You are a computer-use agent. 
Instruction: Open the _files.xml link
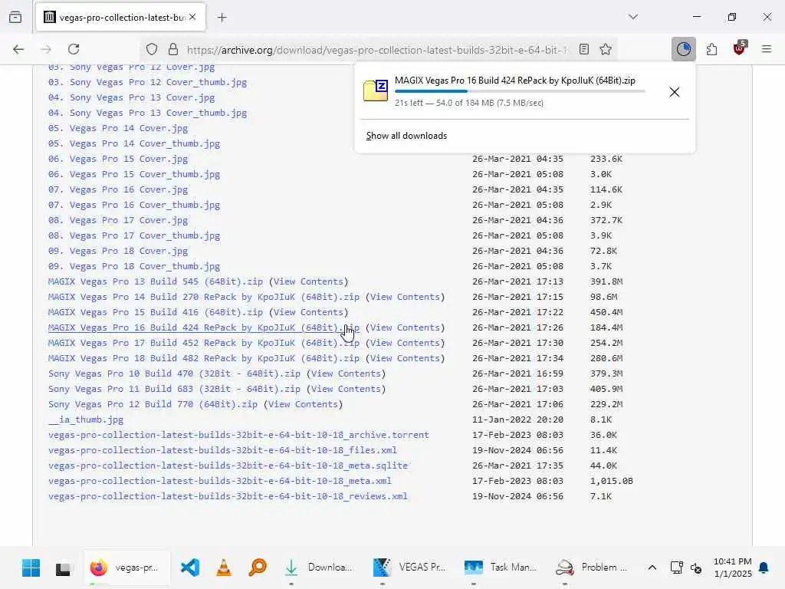[x=222, y=450]
